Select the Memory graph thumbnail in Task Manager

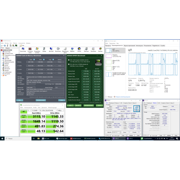109,56
